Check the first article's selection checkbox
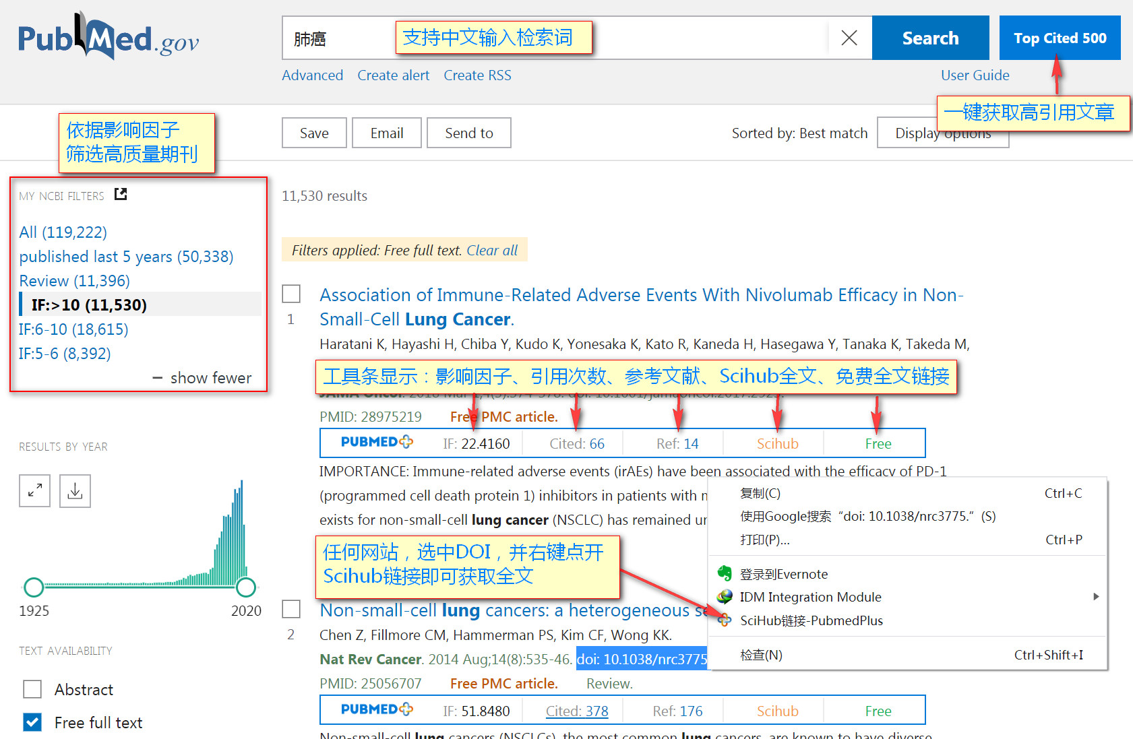 click(290, 294)
